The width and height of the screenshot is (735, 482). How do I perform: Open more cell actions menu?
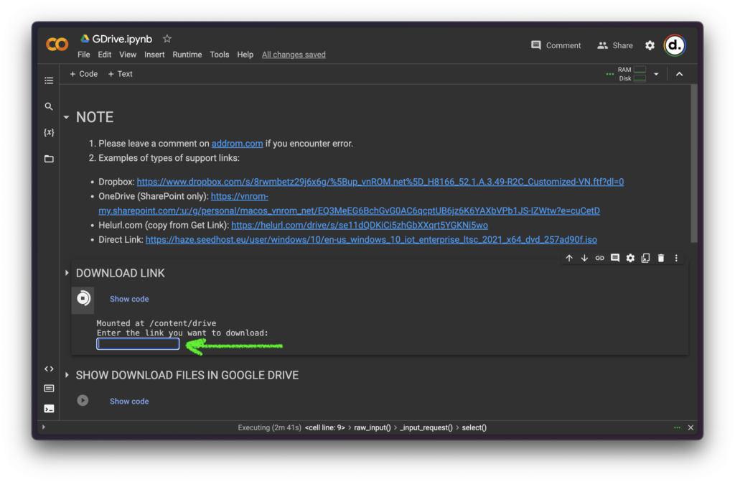pos(676,258)
